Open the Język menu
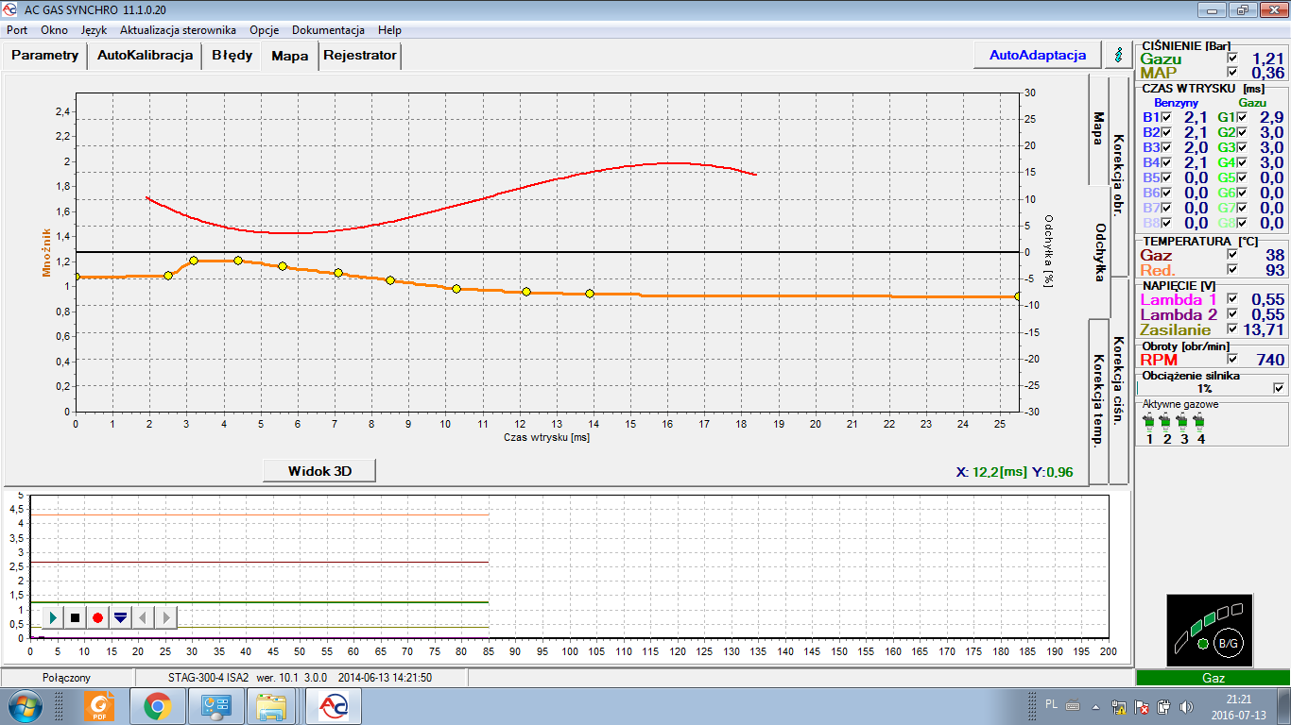 click(95, 30)
